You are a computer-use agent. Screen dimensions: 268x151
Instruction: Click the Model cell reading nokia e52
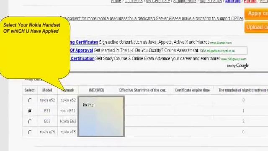coord(47,100)
